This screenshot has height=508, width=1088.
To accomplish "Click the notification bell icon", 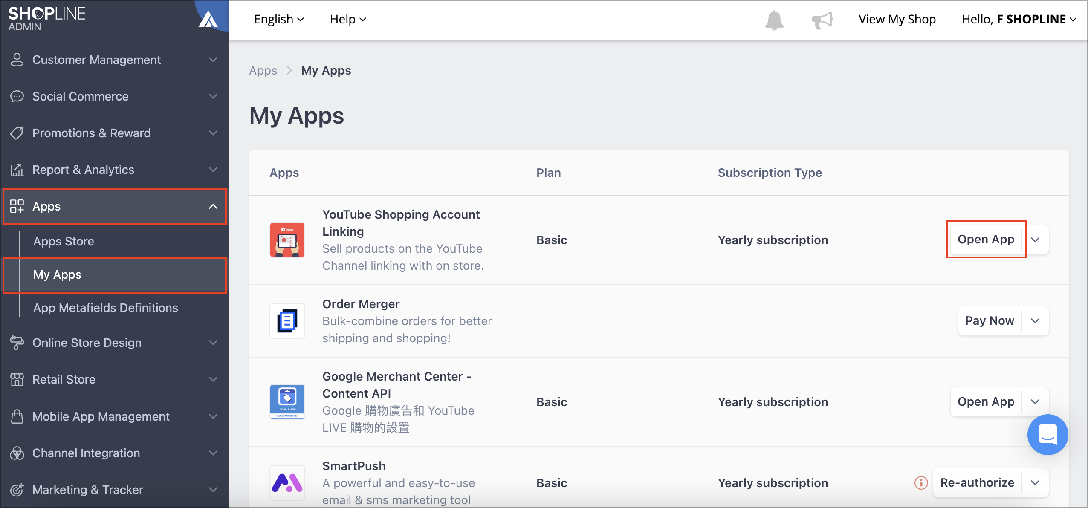I will (x=774, y=20).
